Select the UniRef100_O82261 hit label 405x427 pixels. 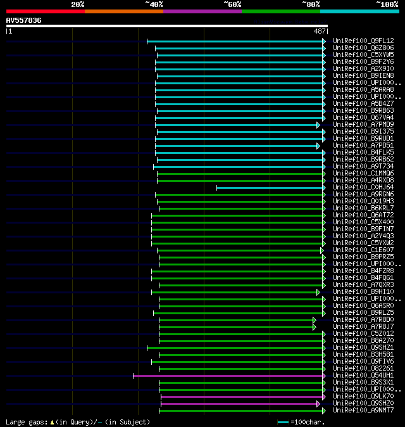coord(363,369)
